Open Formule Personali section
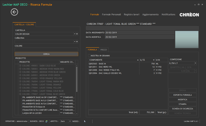206x126 pixels. (x=112, y=14)
